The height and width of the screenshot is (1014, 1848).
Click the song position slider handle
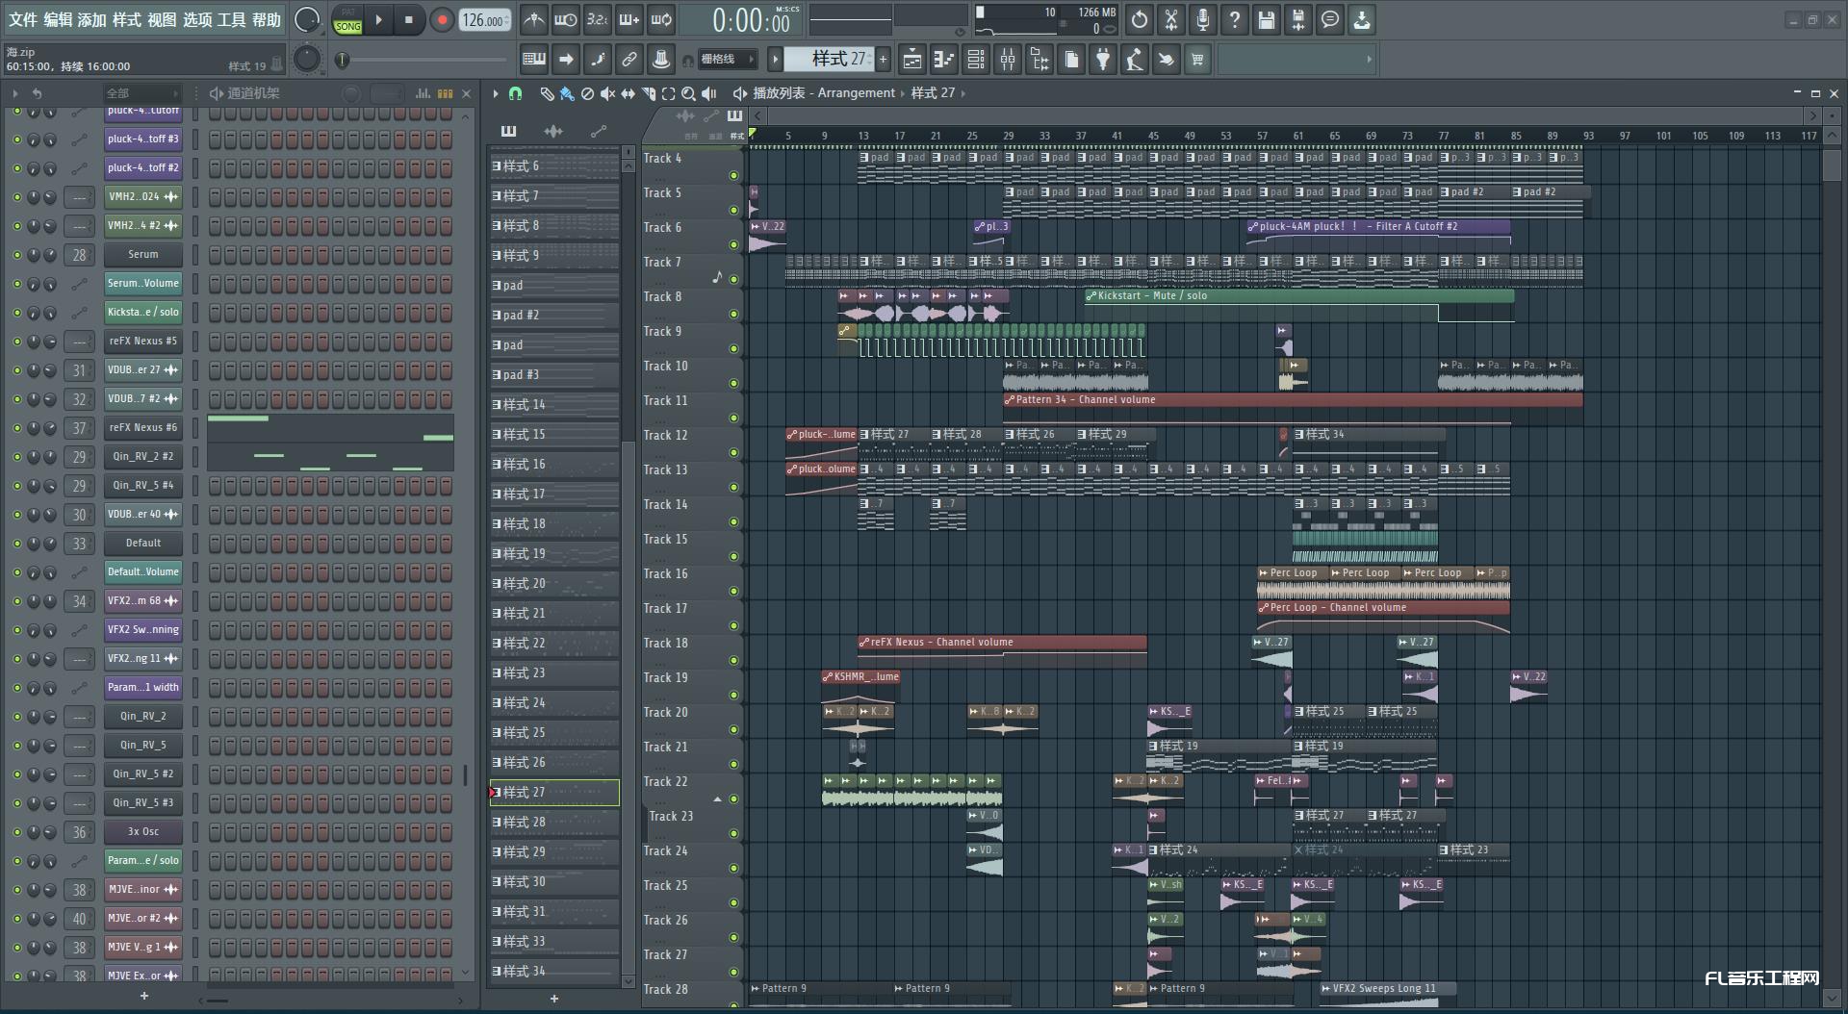pyautogui.click(x=342, y=60)
